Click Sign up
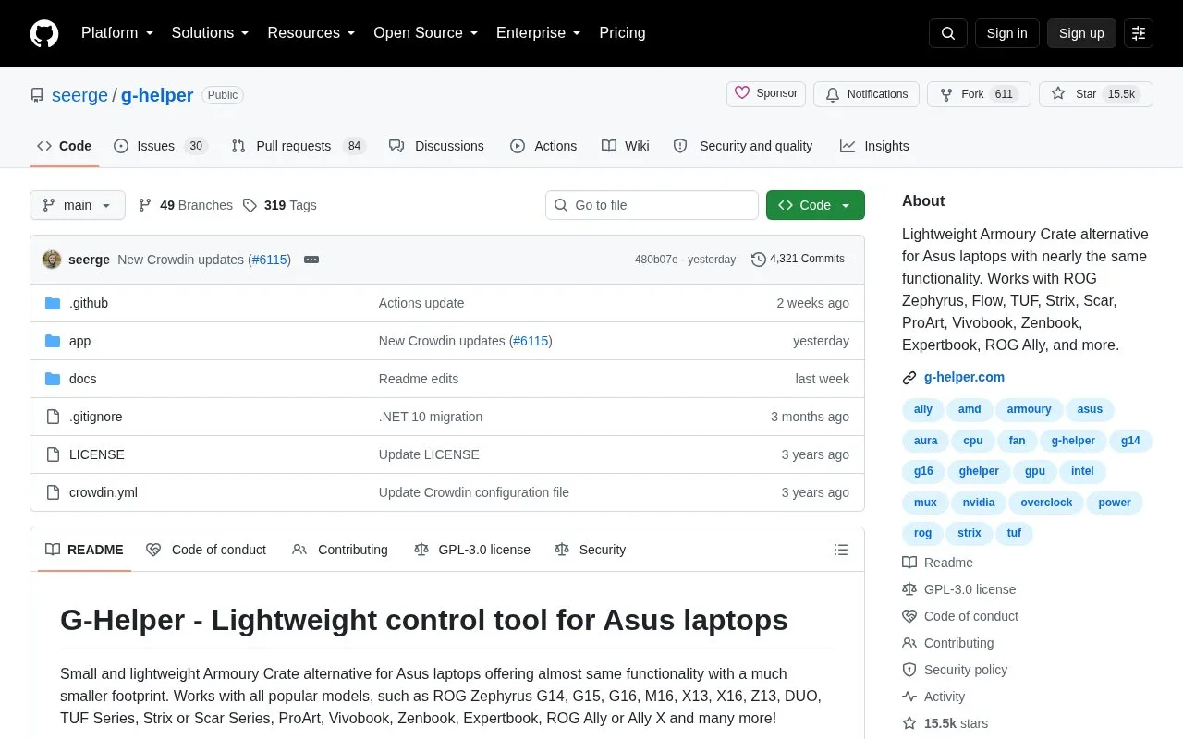The width and height of the screenshot is (1183, 739). click(1081, 33)
